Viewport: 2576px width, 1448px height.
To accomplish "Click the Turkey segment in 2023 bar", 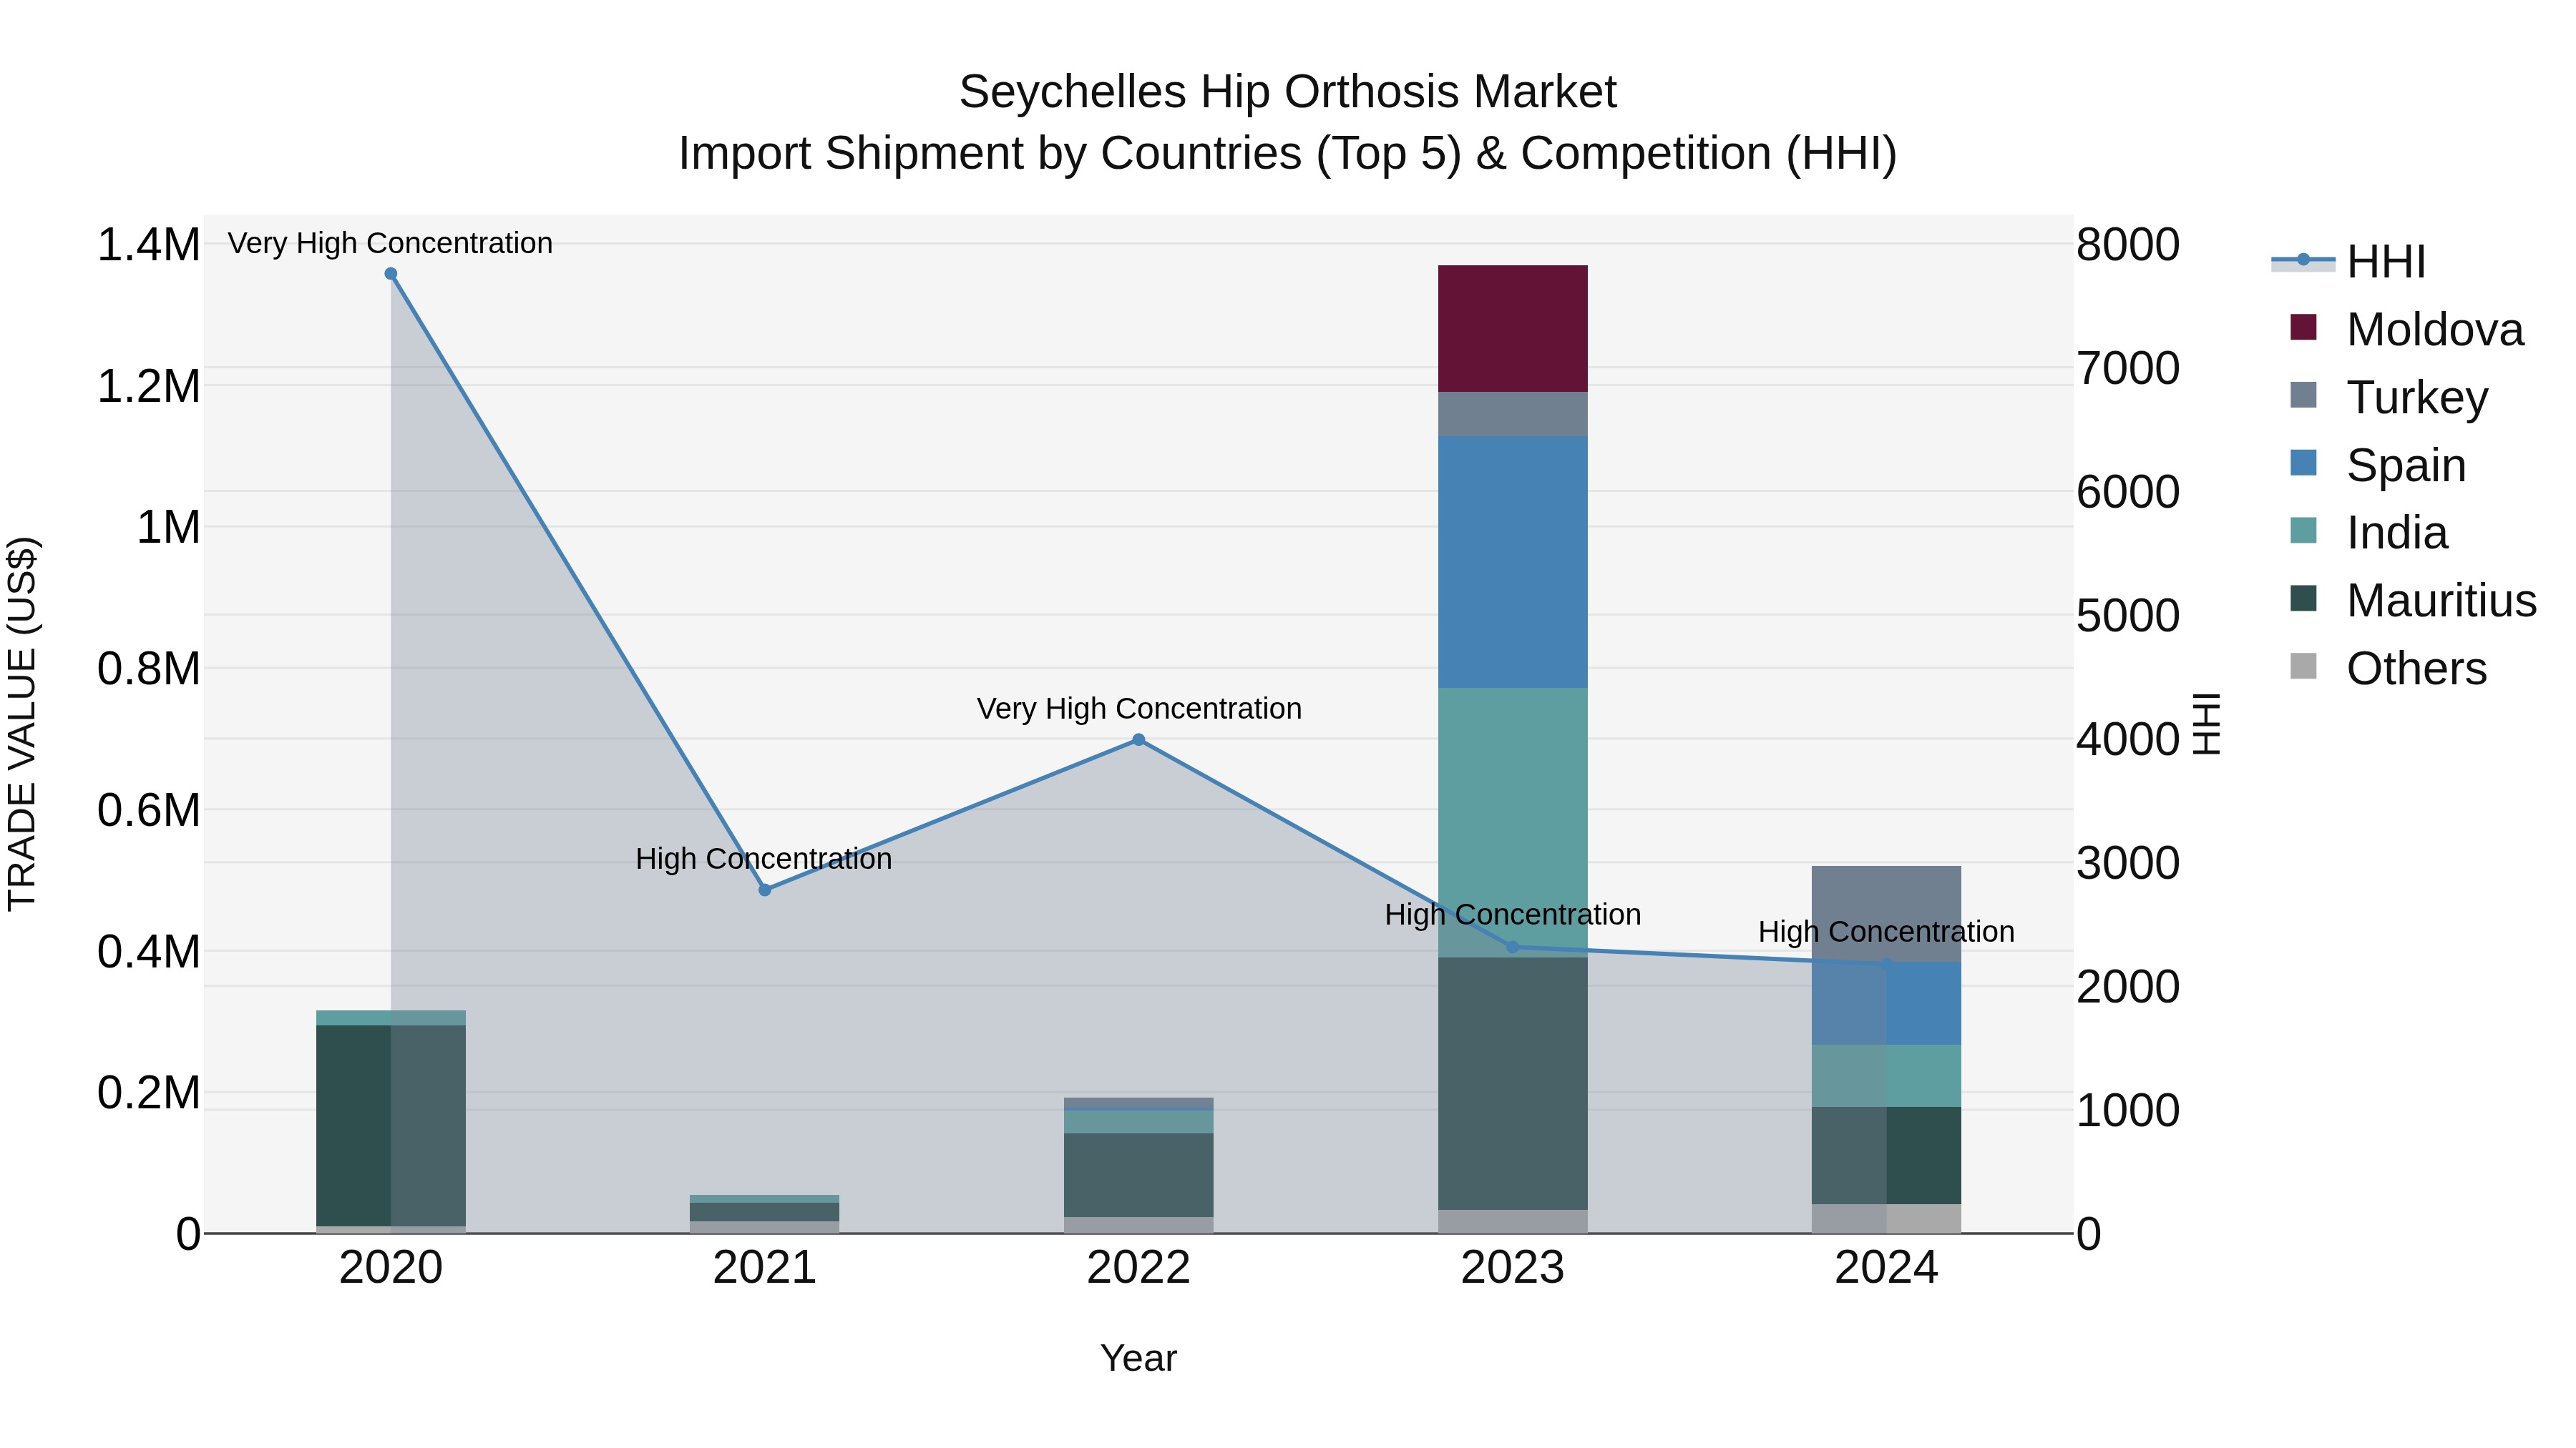I will point(1512,414).
